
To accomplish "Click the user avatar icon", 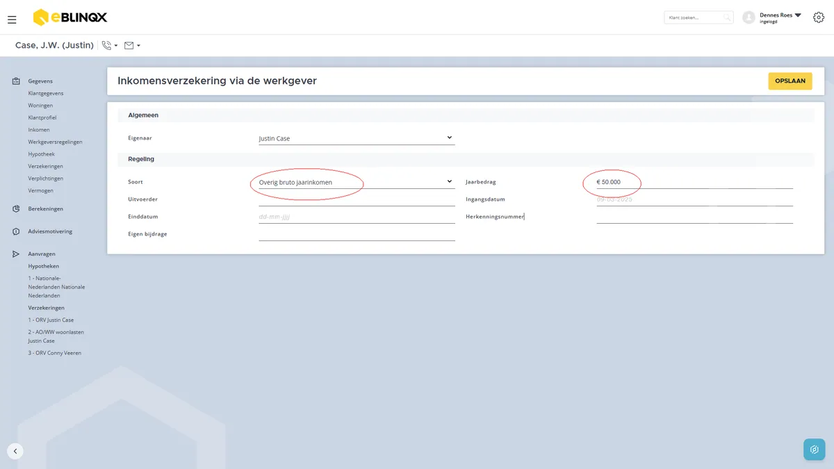I will [749, 17].
